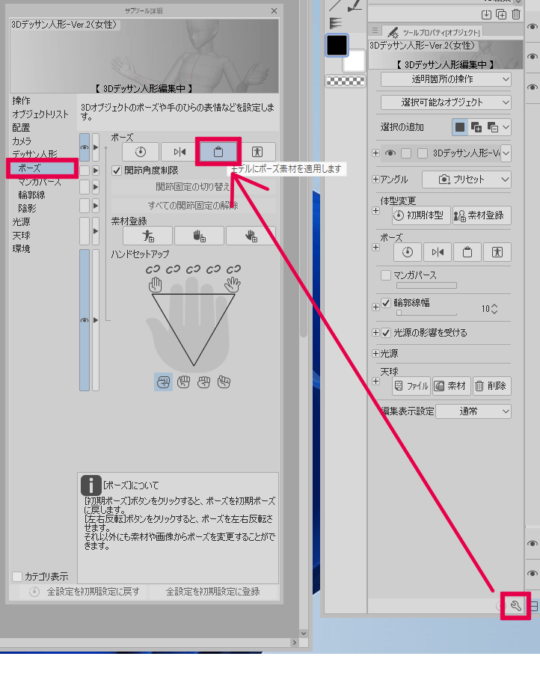Click 天球 ファイル button

(412, 386)
